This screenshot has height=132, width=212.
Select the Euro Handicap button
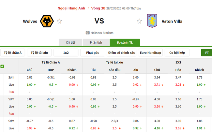pos(150,52)
